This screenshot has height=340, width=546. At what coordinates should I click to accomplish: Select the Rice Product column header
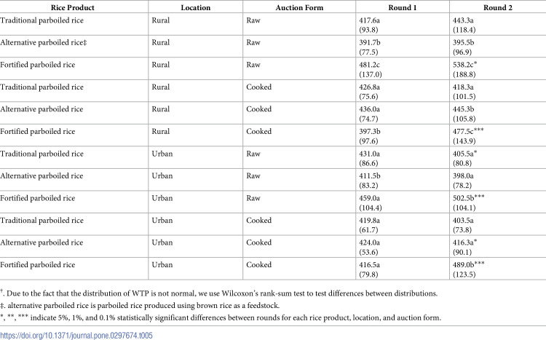pyautogui.click(x=72, y=8)
